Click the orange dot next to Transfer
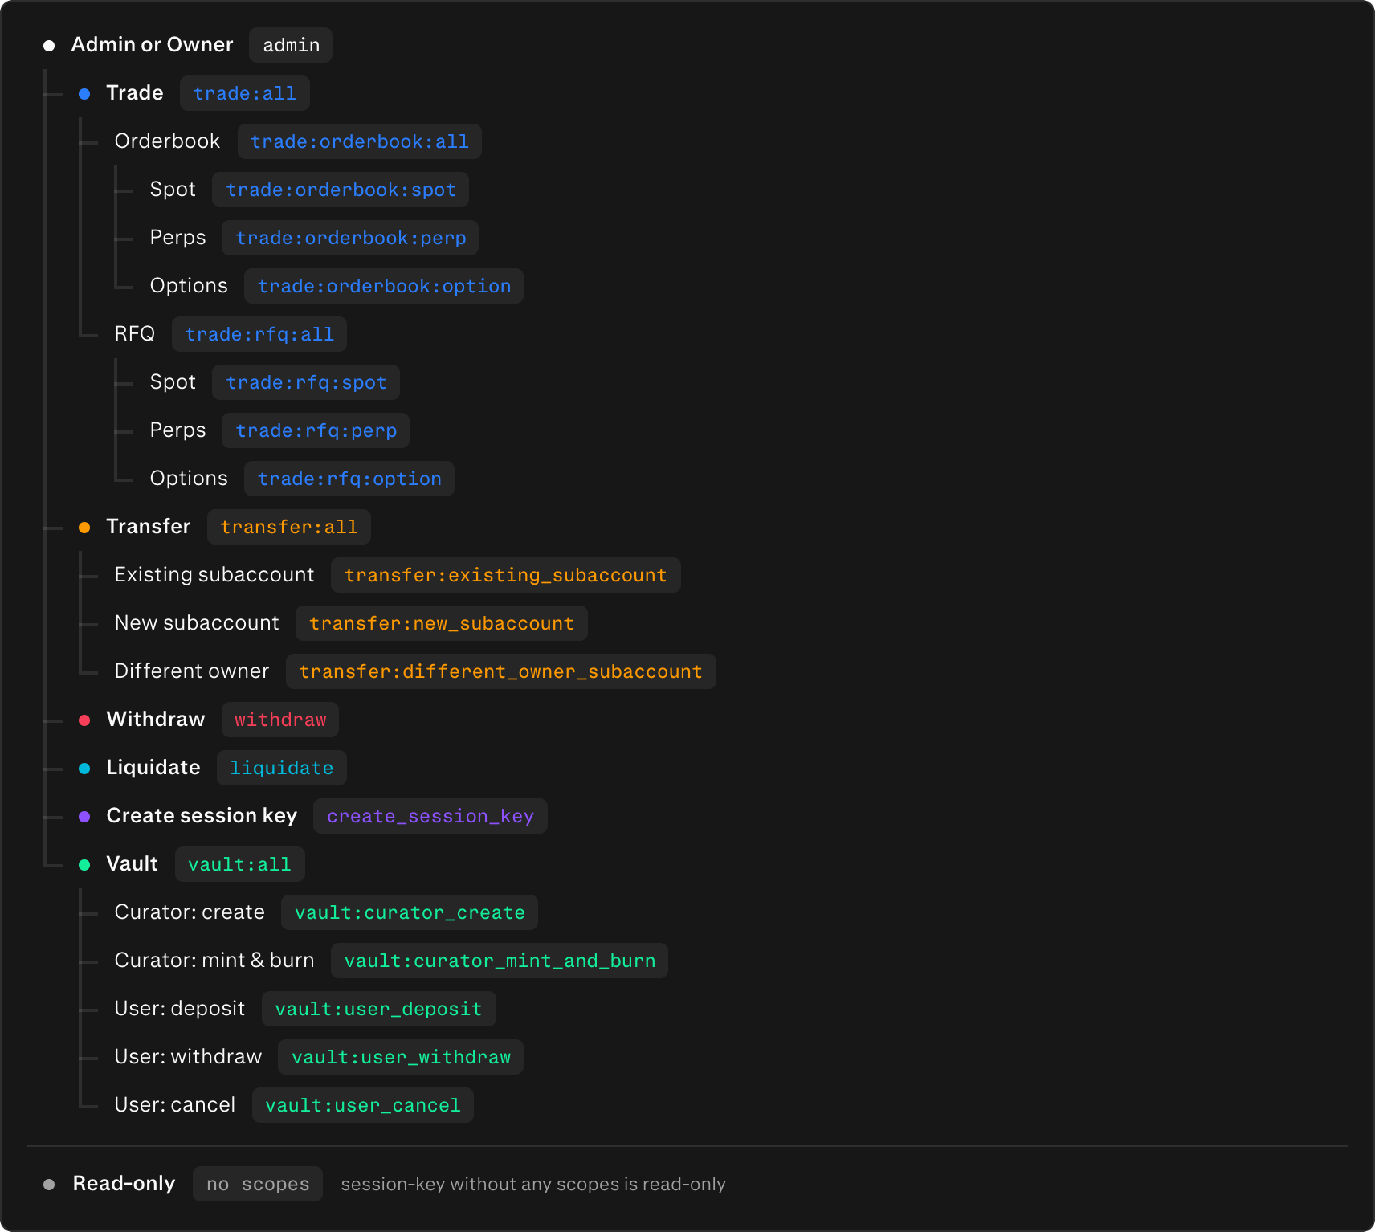This screenshot has width=1375, height=1232. tap(84, 528)
